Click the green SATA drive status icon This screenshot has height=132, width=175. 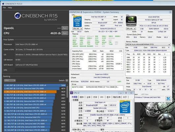coord(73,87)
